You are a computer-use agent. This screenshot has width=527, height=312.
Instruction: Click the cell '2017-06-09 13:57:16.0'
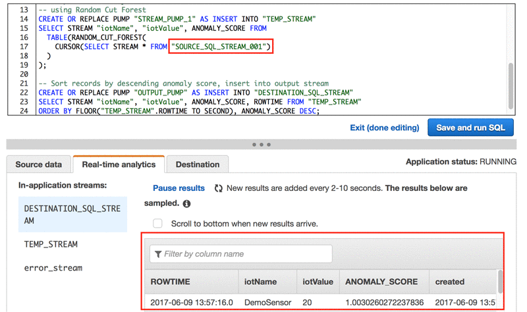click(x=192, y=303)
